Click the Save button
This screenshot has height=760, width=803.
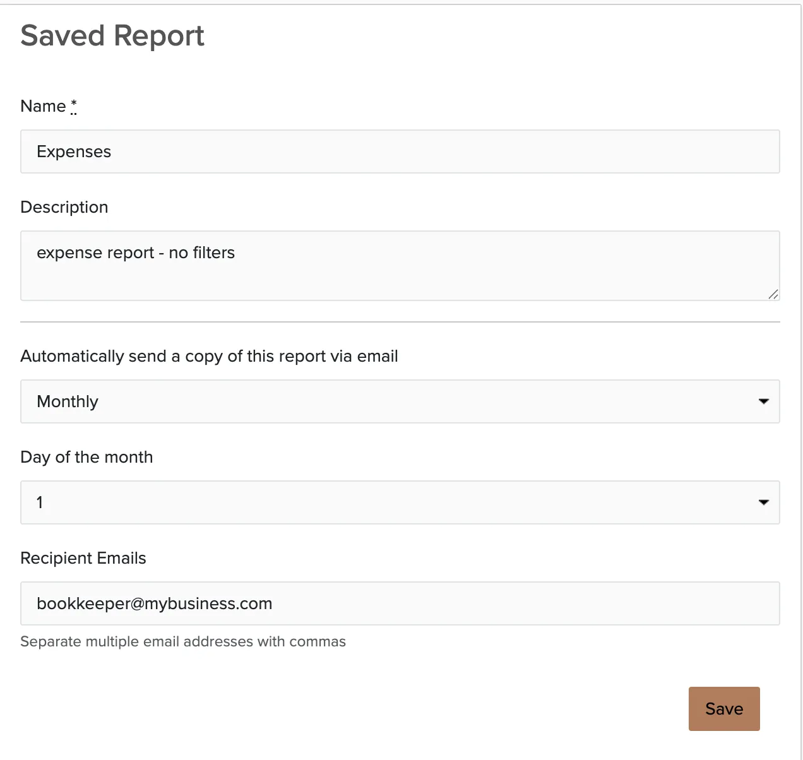coord(724,709)
